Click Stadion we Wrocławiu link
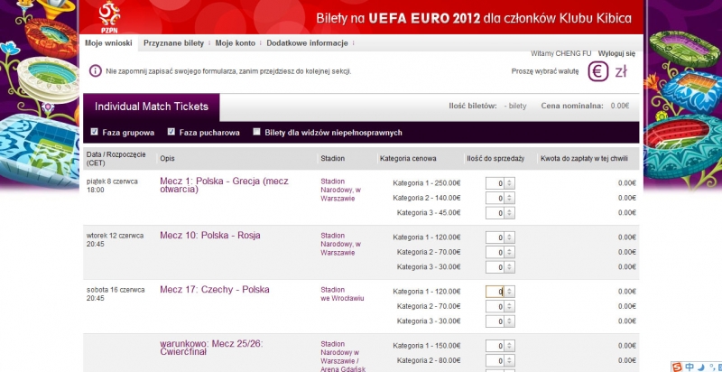The image size is (722, 372). [342, 294]
